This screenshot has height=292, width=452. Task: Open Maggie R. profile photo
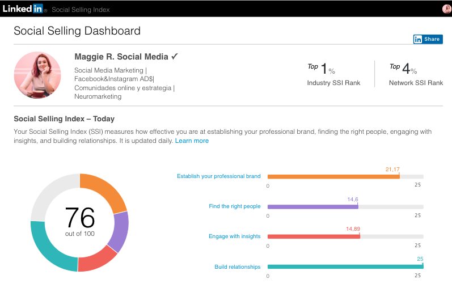click(37, 75)
